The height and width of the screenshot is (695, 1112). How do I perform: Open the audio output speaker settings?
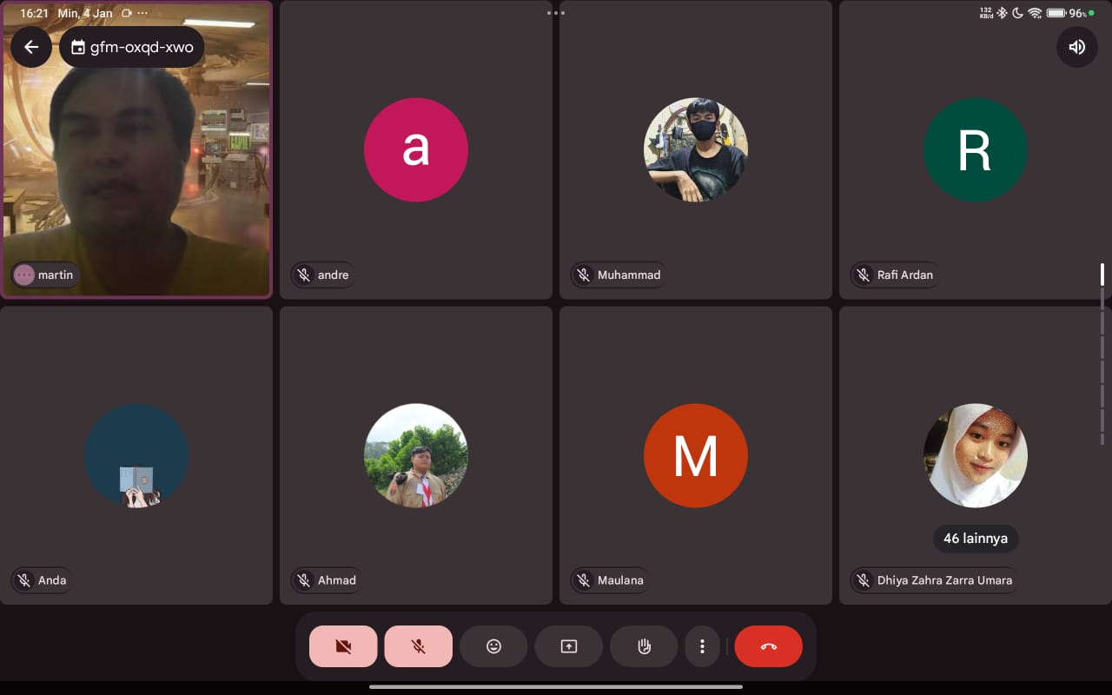click(1076, 47)
